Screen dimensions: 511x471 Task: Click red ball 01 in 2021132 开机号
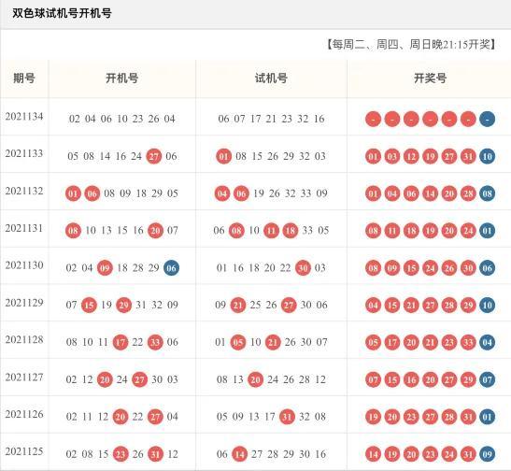pyautogui.click(x=73, y=193)
